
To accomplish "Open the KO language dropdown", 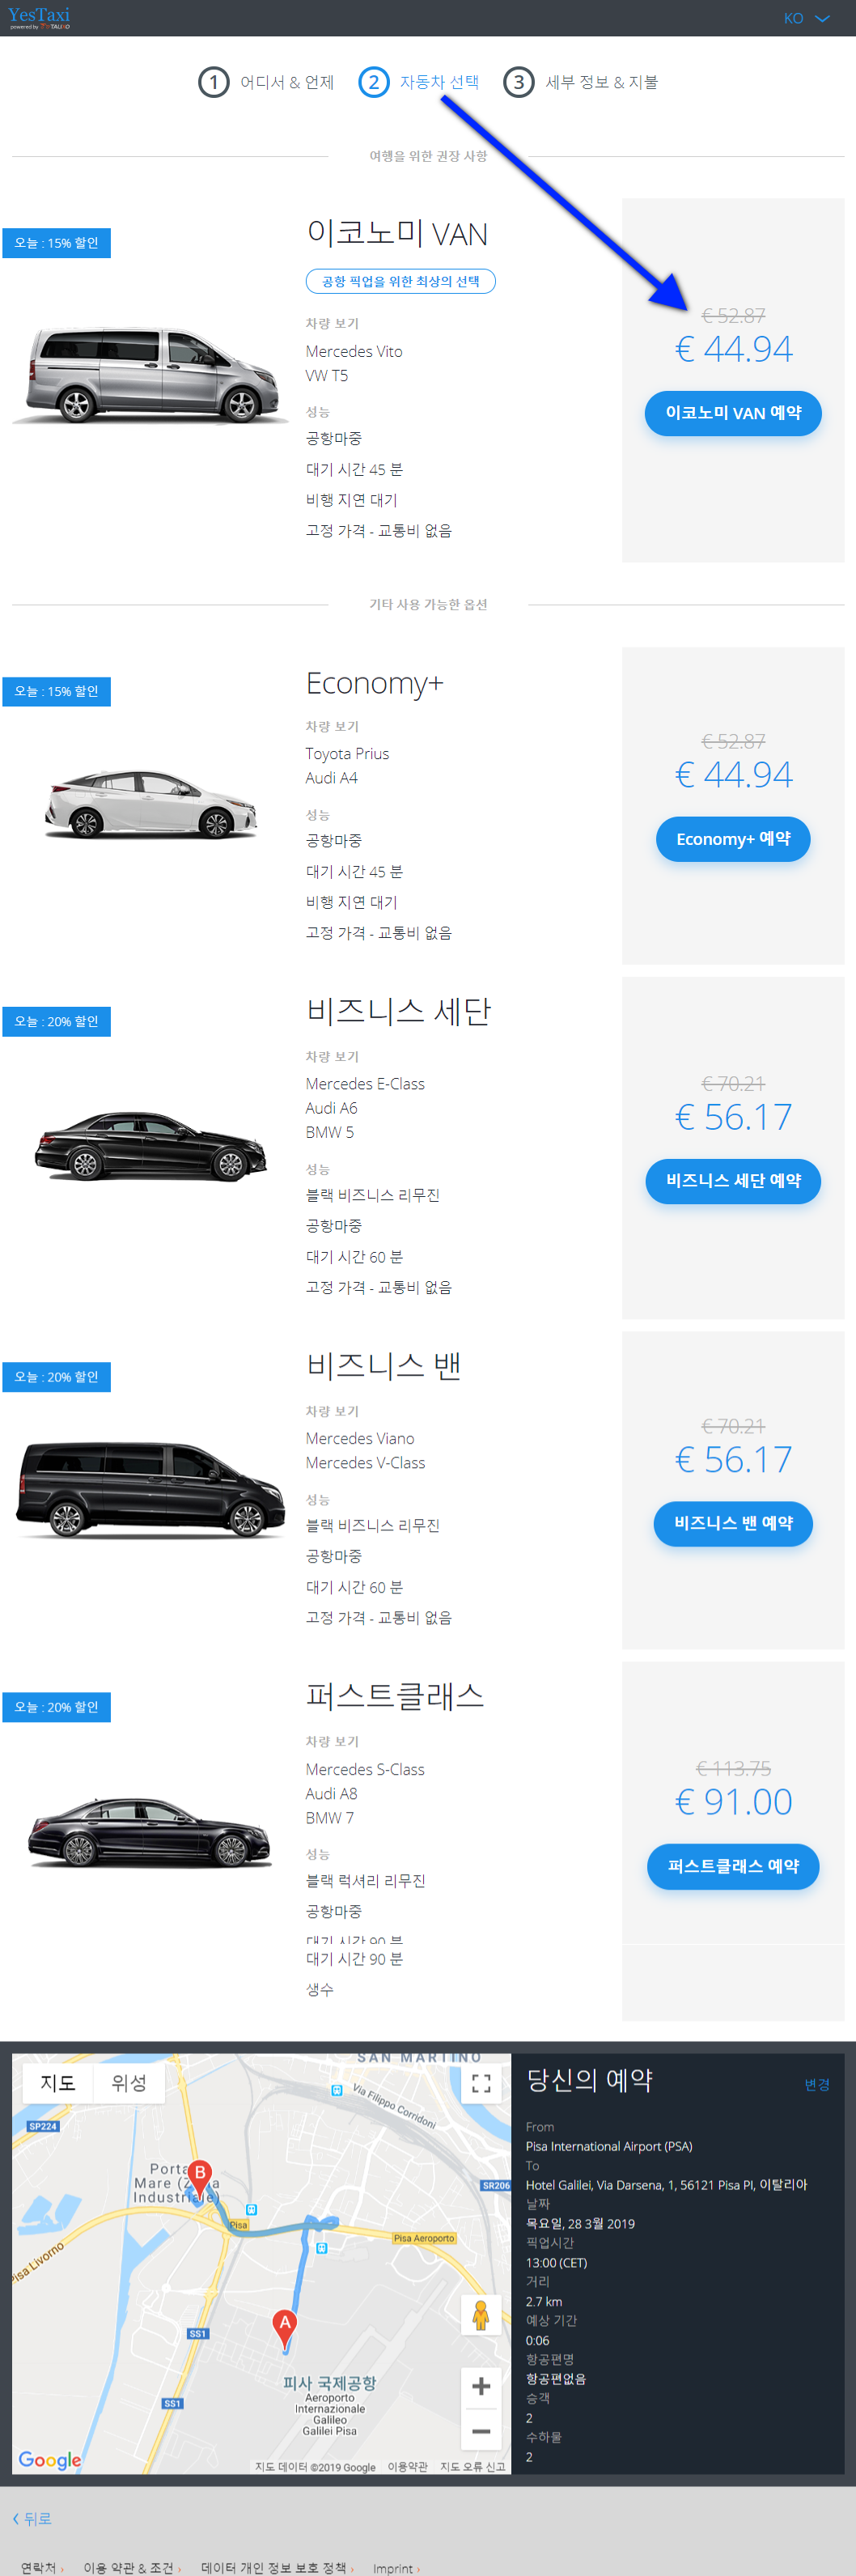I will pyautogui.click(x=806, y=18).
